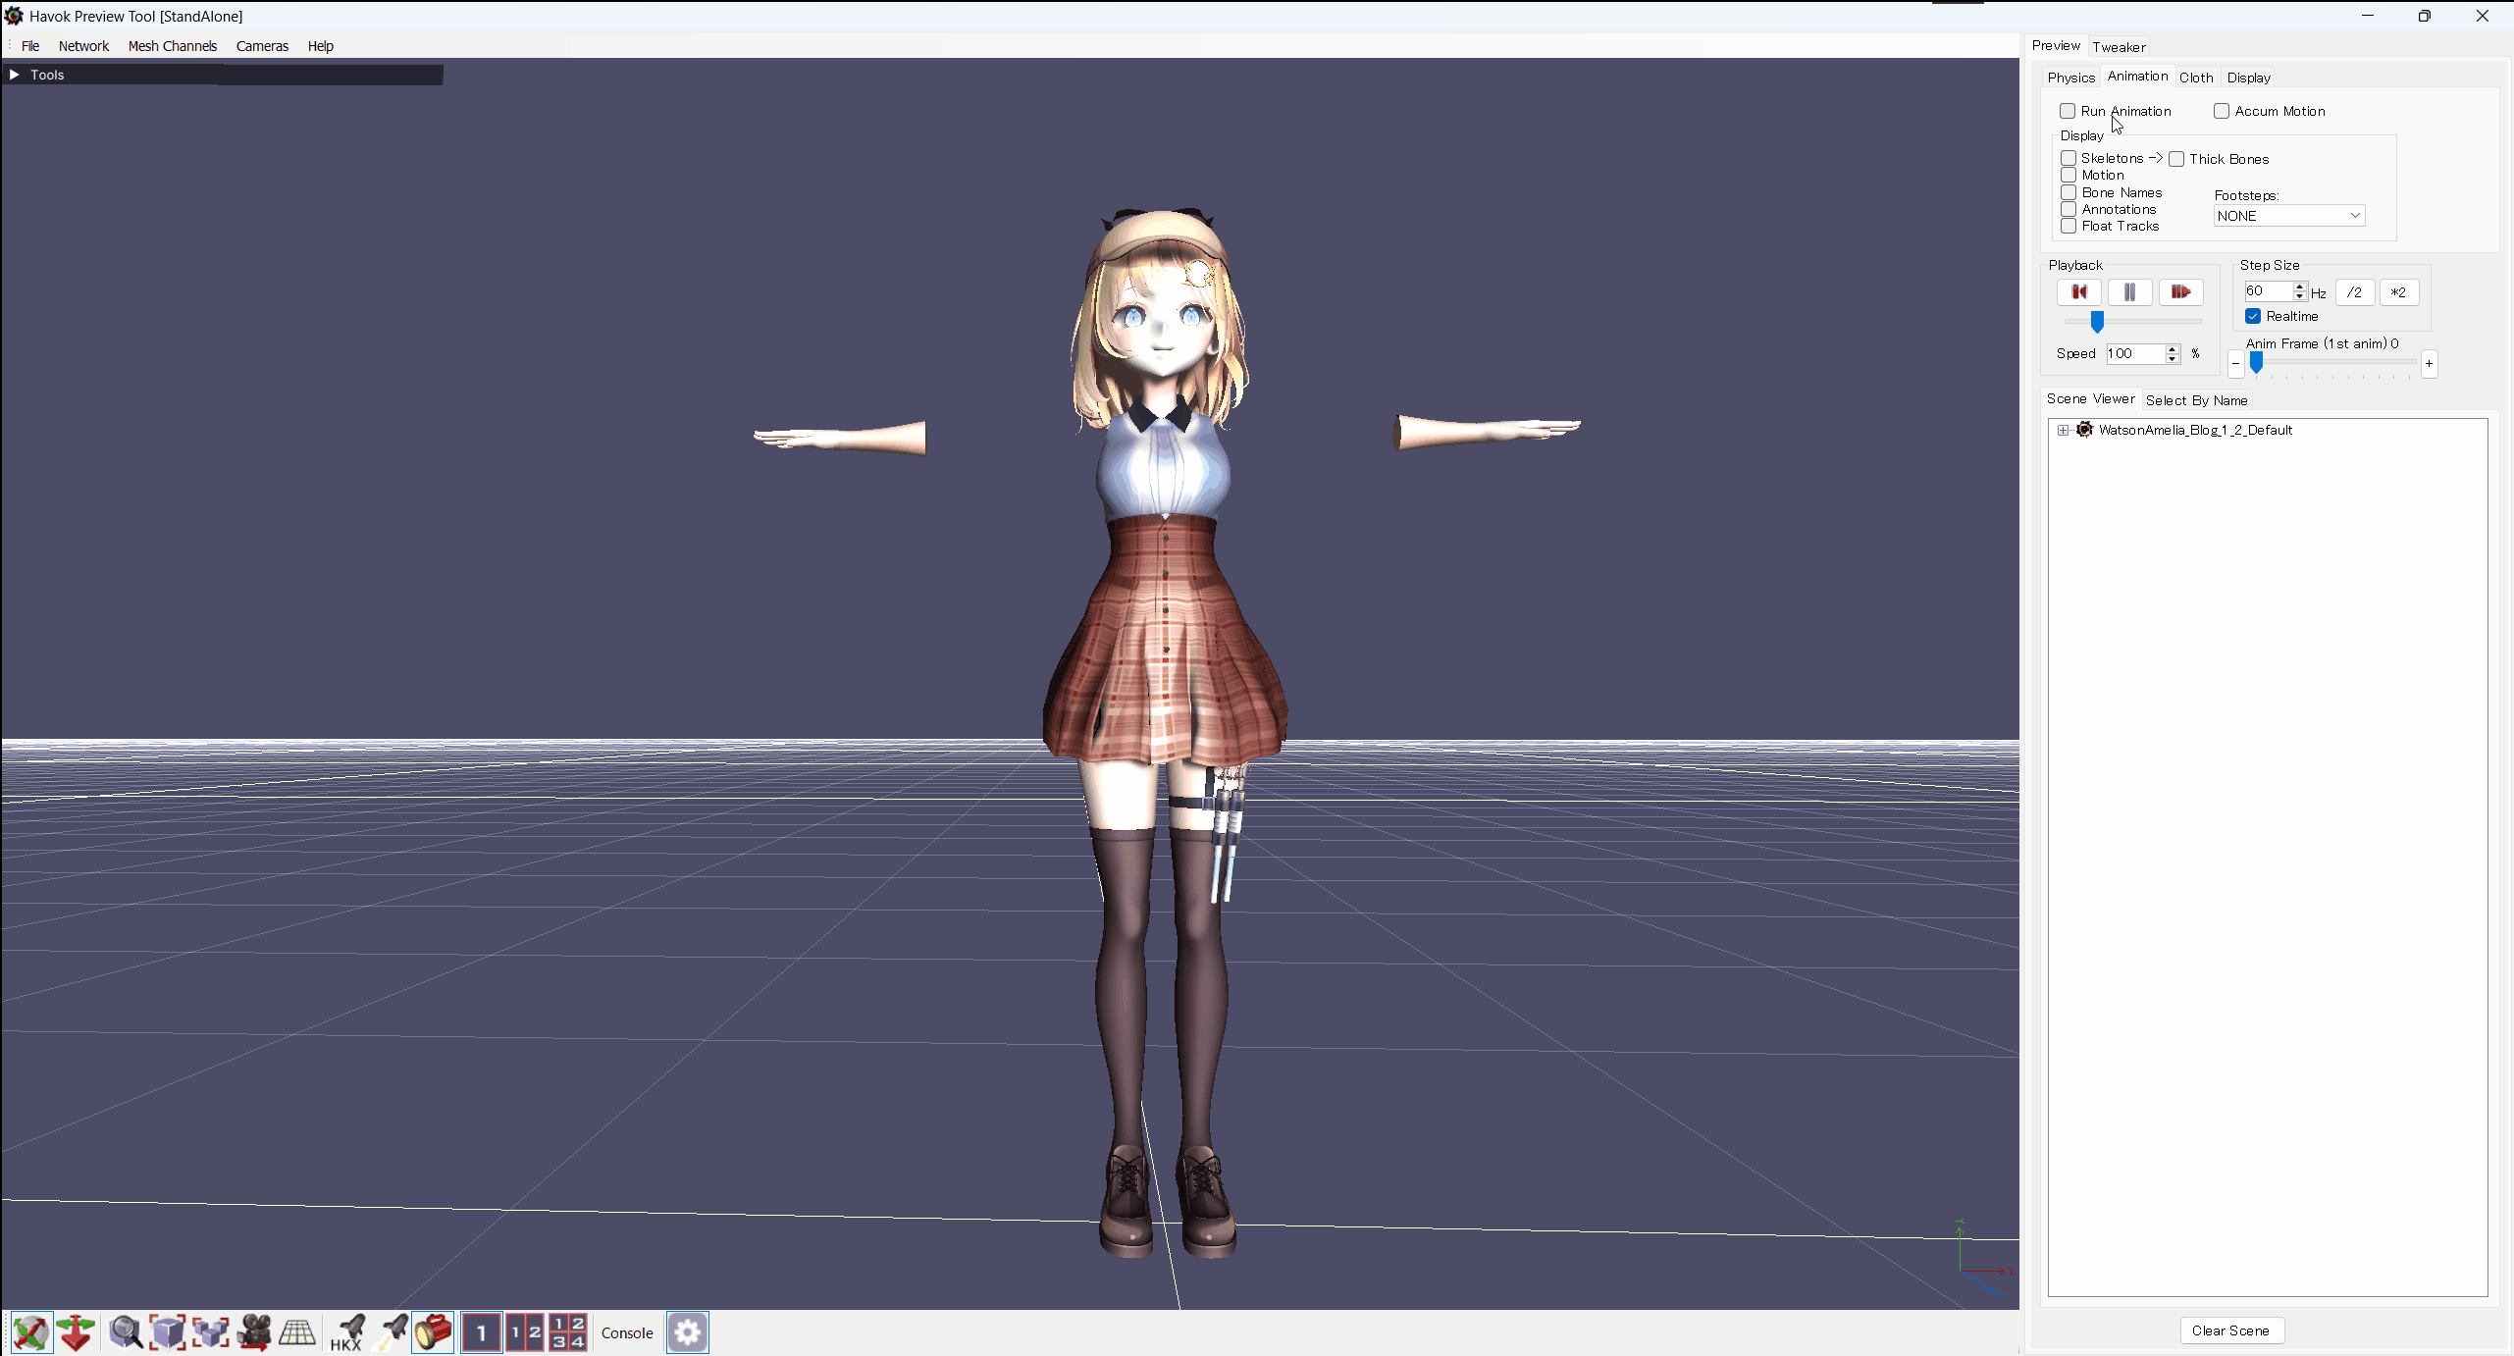Screen dimensions: 2514x1356
Task: Decrease Step Size Hz spinner down
Action: coord(2299,296)
